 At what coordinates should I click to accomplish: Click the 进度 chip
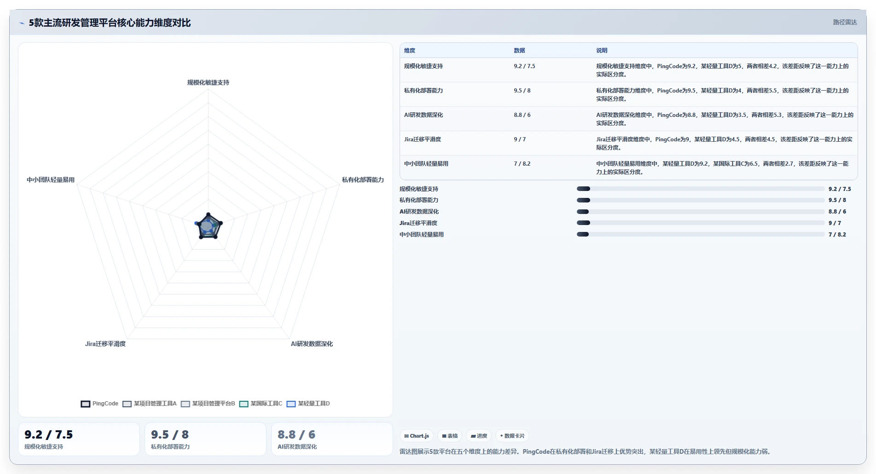(479, 436)
